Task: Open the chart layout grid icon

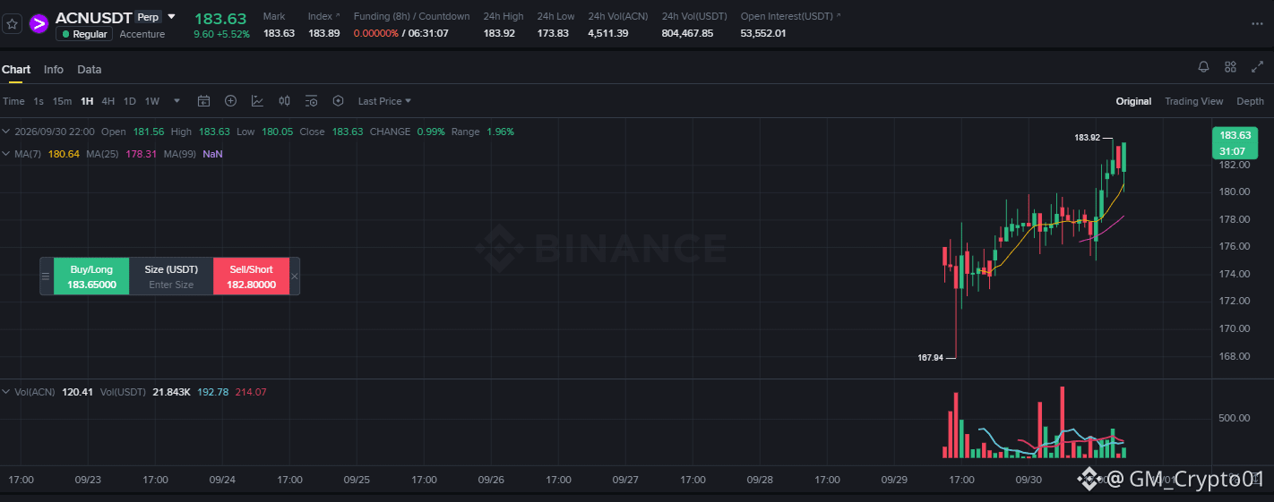Action: [x=1230, y=67]
